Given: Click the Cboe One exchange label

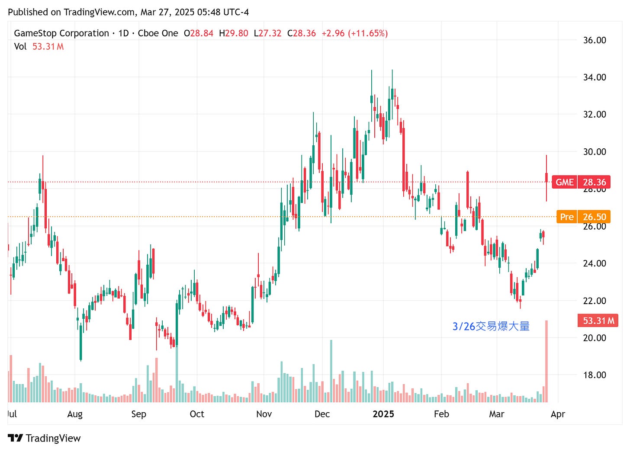Looking at the screenshot, I should [158, 33].
